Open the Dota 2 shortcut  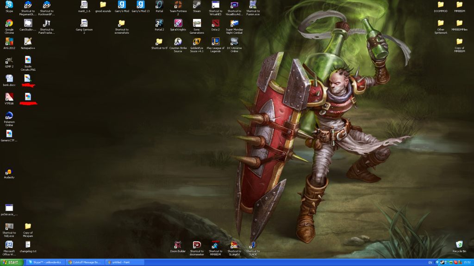click(215, 23)
